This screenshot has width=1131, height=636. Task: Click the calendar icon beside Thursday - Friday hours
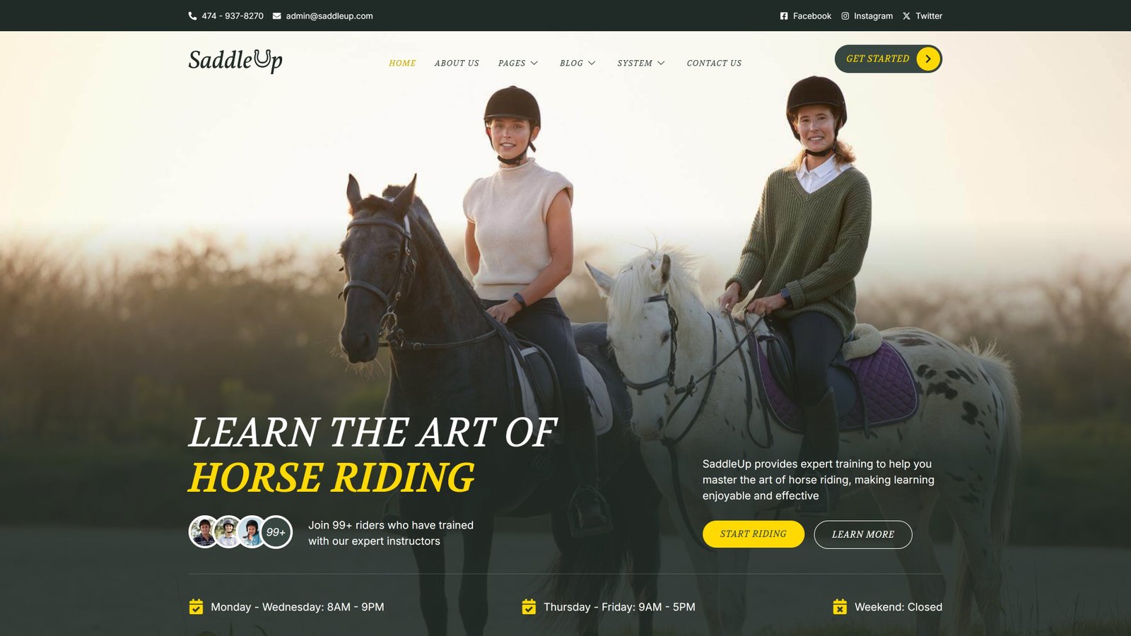click(529, 606)
